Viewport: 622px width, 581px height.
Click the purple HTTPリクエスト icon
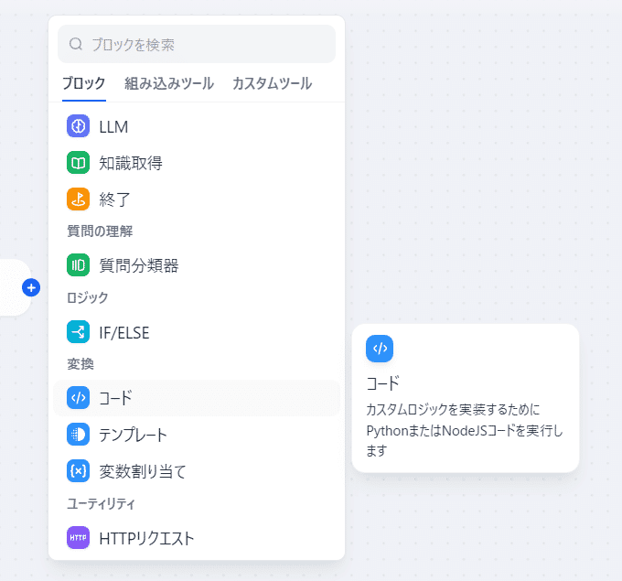(x=78, y=538)
